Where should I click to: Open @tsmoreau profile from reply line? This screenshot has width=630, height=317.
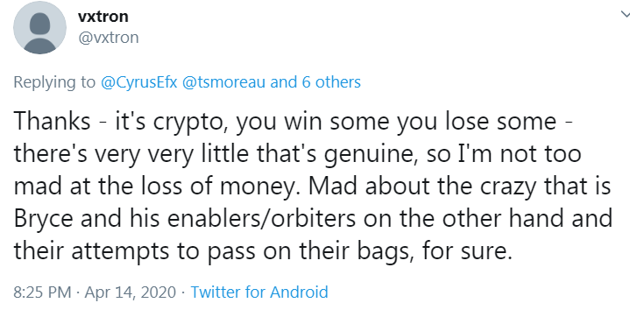click(x=223, y=82)
